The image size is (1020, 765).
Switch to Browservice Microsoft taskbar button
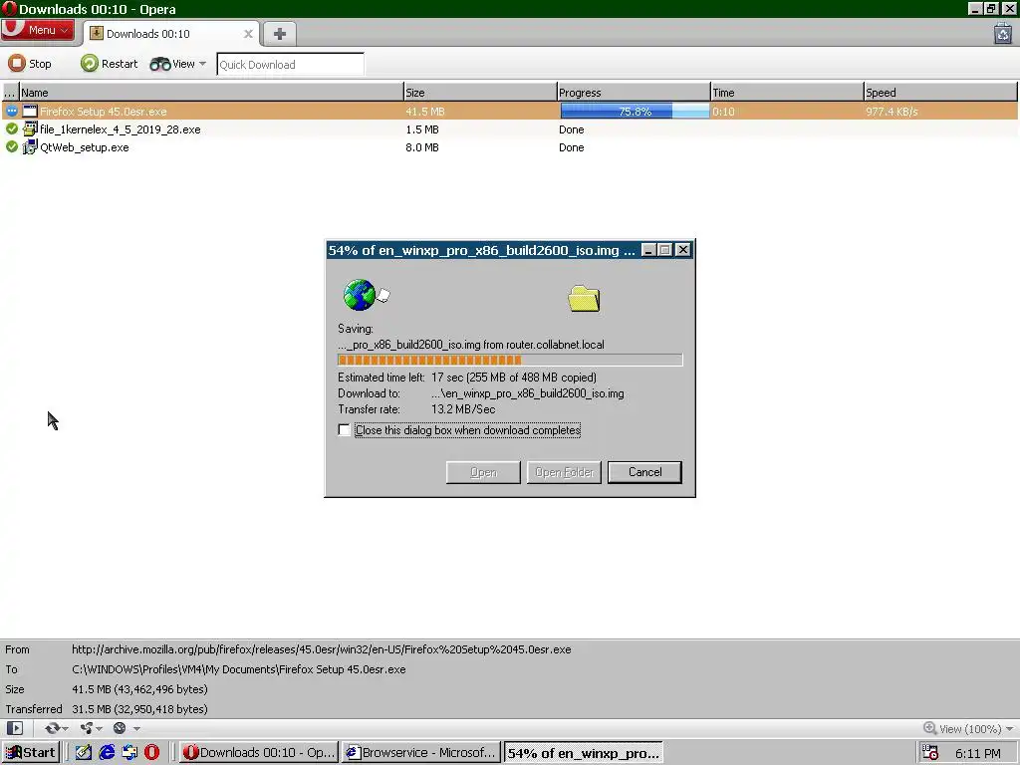pos(421,753)
